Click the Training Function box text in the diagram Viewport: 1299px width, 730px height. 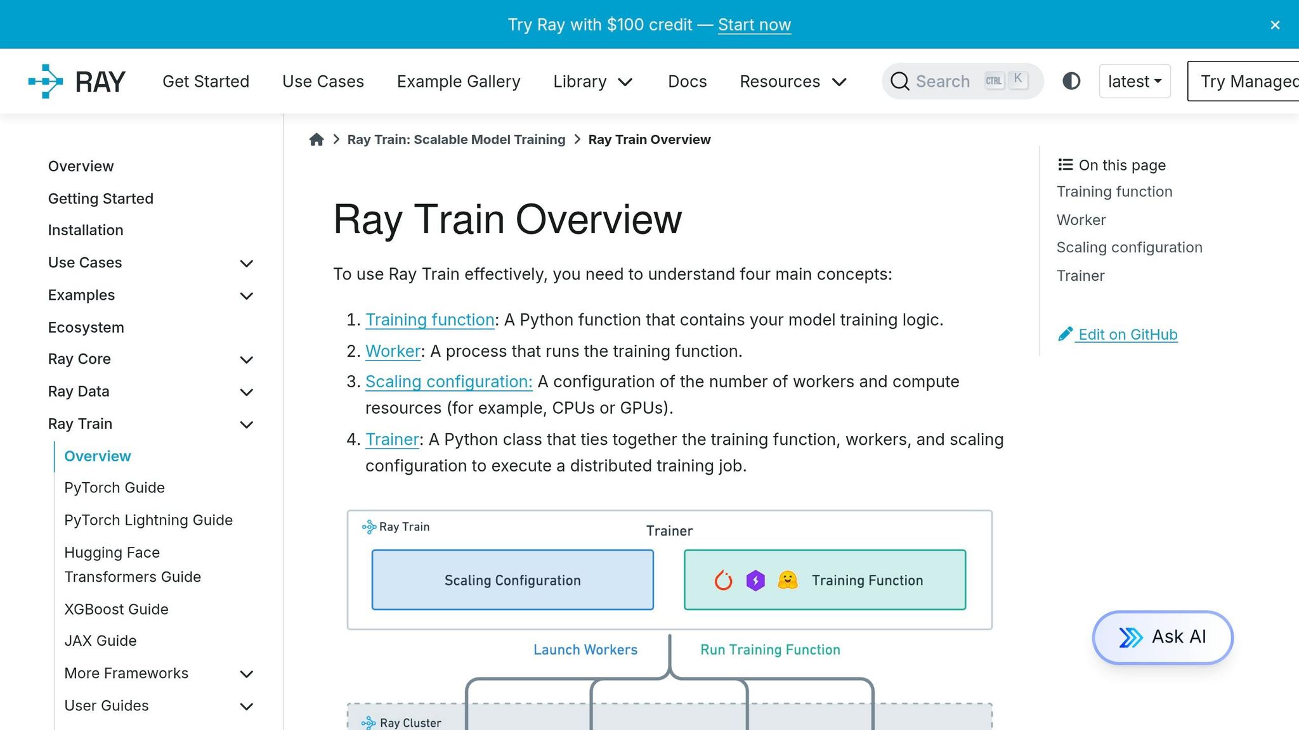867,580
